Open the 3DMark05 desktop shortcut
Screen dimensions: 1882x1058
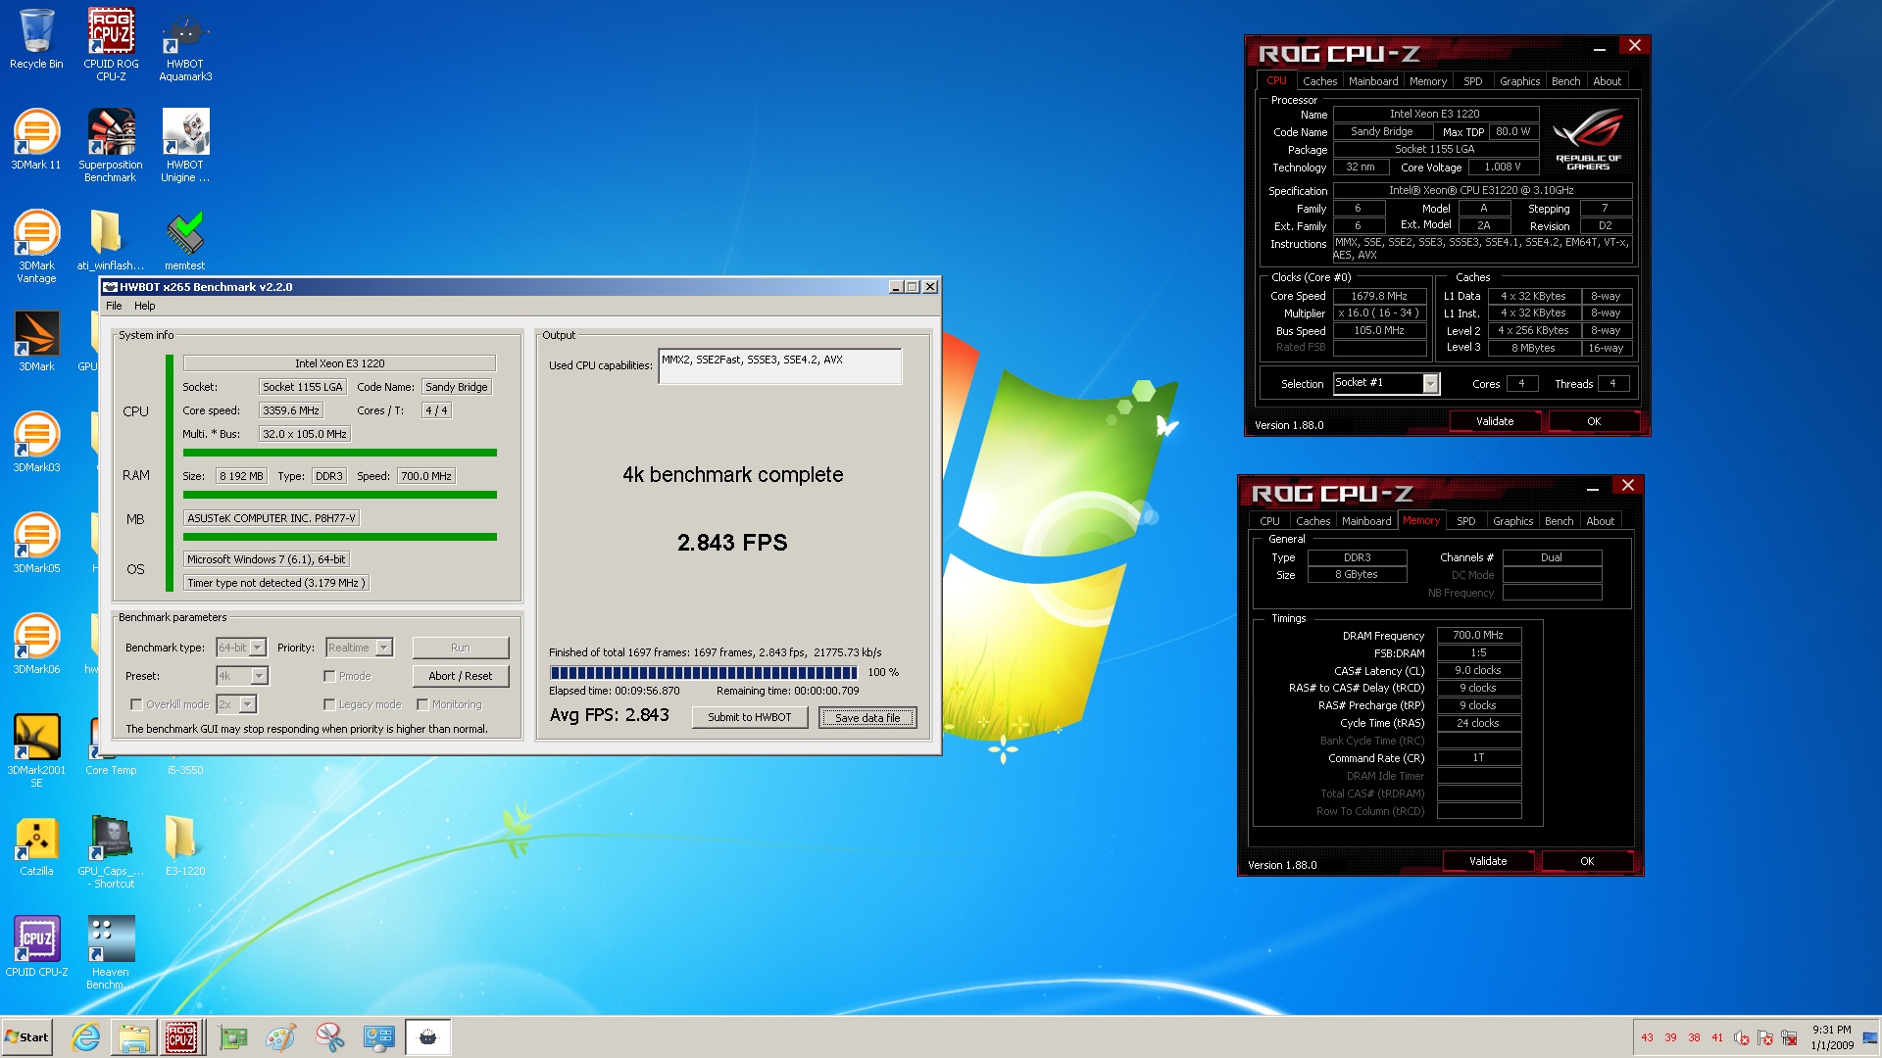pos(36,544)
